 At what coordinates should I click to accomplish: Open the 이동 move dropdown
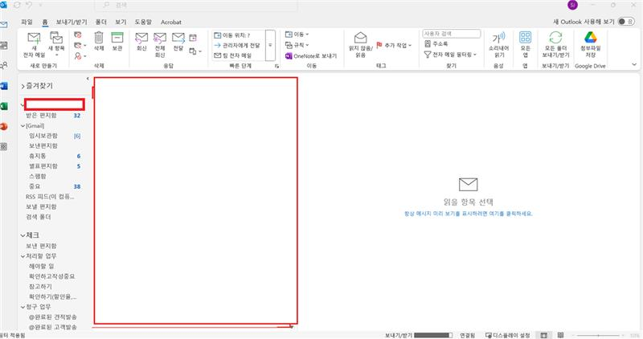297,35
